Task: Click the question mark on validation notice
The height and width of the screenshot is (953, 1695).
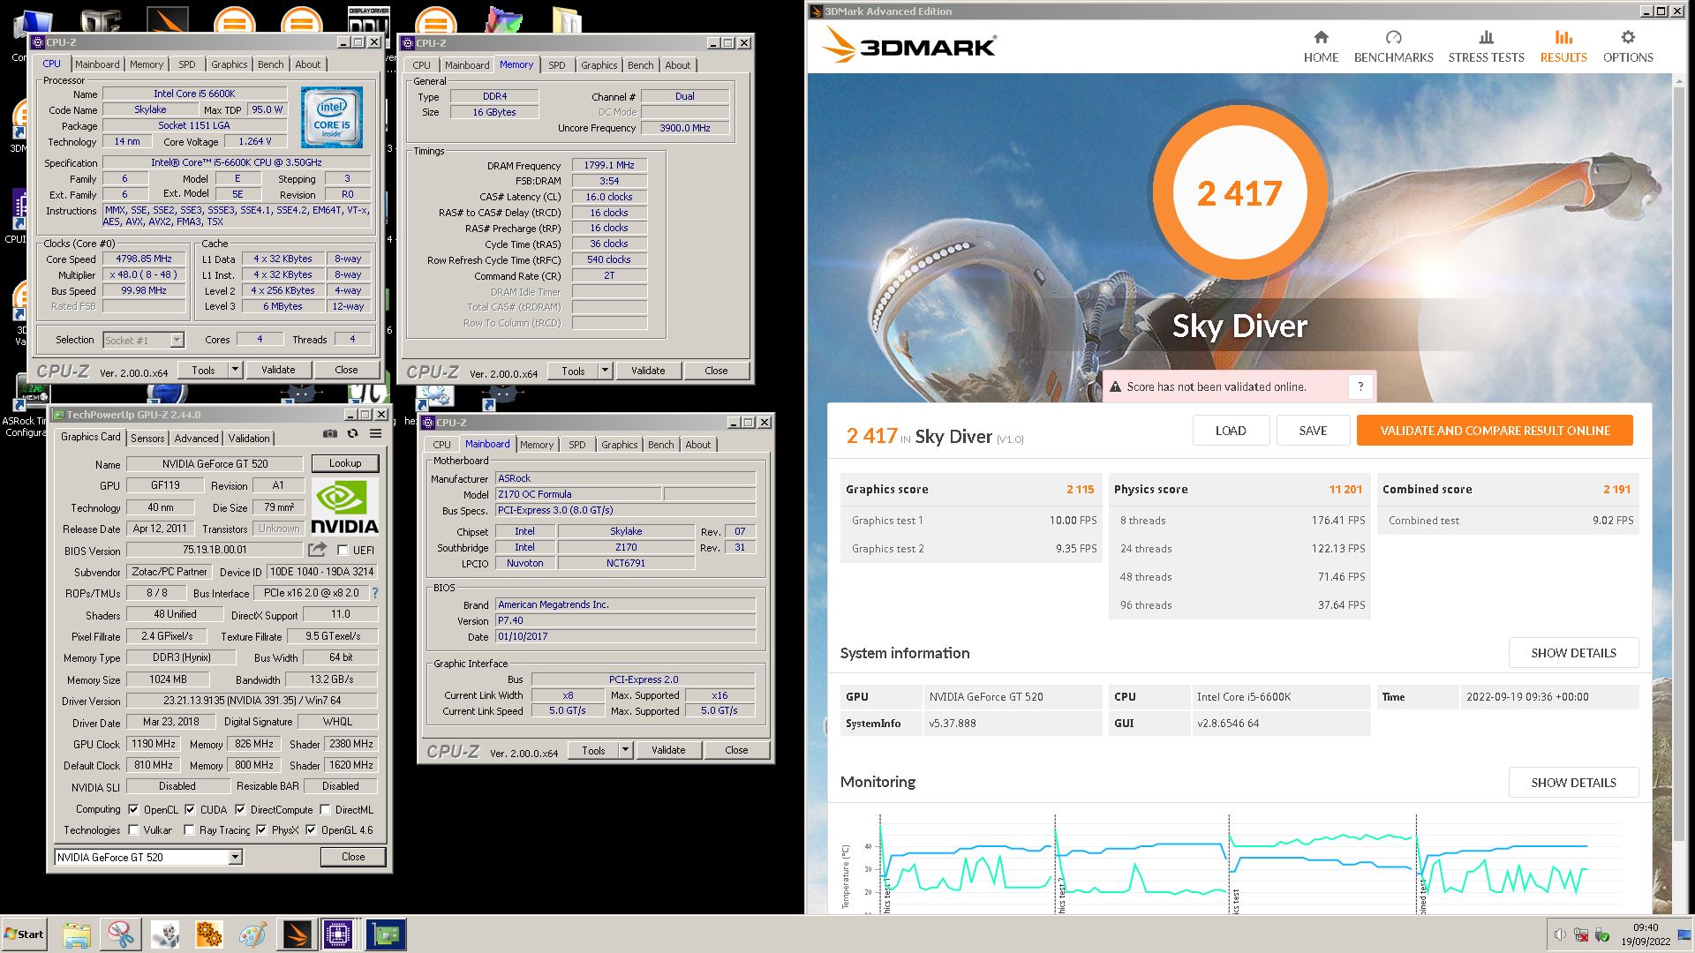Action: tap(1360, 386)
